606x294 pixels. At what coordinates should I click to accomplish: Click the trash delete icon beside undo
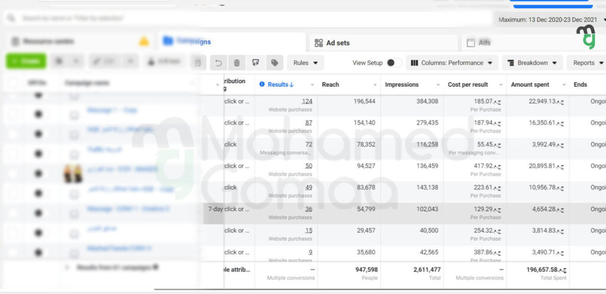point(237,63)
